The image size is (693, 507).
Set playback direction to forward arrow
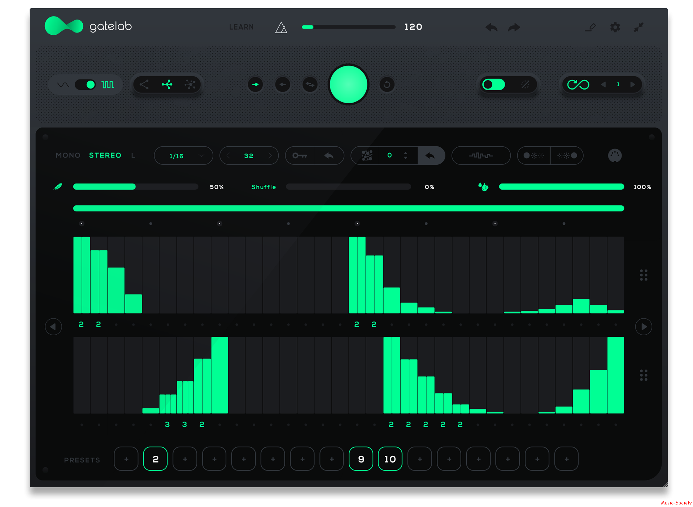click(256, 85)
